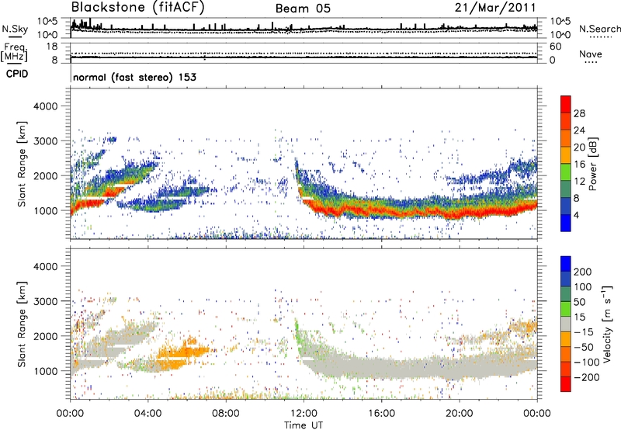Click the "N.Search" legend label
Screen dimensions: 621x430
coord(600,29)
